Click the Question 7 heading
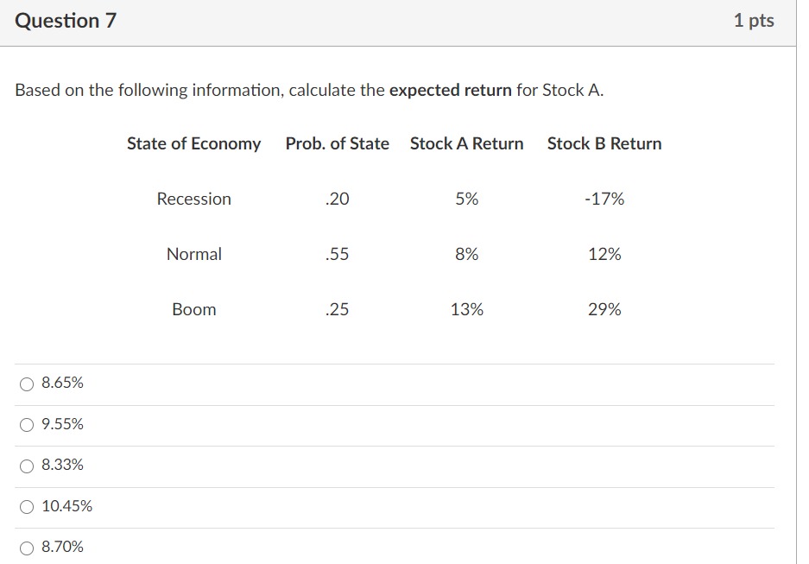Screen dimensions: 809x564 pyautogui.click(x=66, y=22)
